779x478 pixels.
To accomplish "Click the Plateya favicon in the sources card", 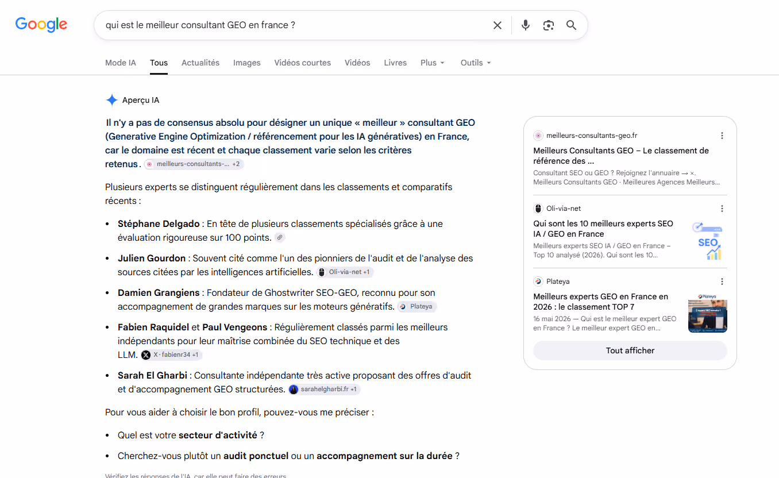I will point(538,282).
